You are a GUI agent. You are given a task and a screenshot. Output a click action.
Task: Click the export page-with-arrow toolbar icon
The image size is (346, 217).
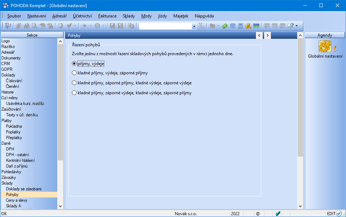point(42,26)
